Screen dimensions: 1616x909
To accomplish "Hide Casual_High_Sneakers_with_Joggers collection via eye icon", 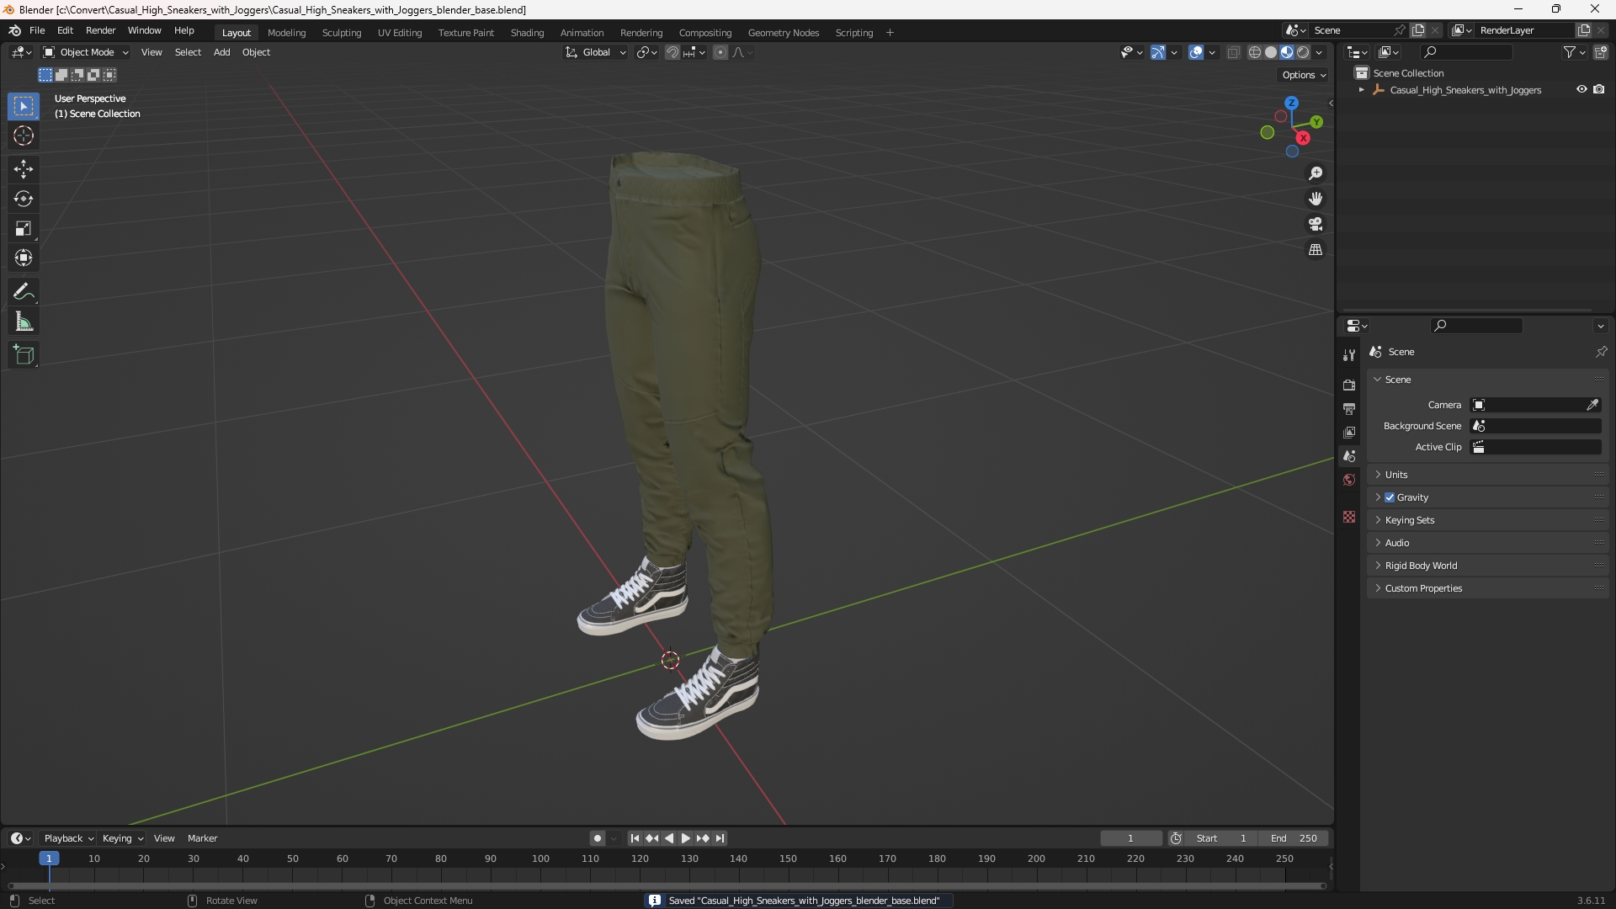I will (x=1581, y=89).
